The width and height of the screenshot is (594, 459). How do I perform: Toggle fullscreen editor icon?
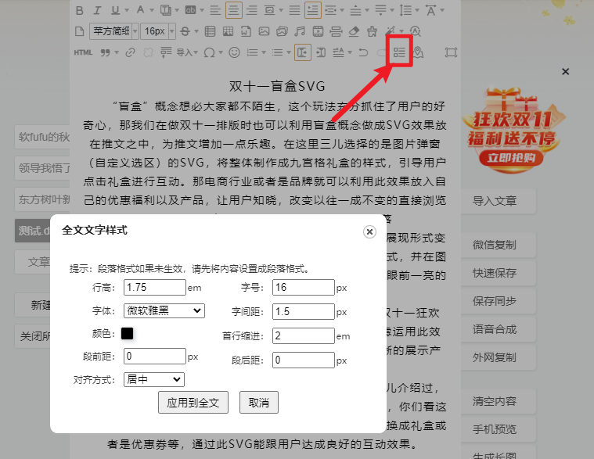point(451,52)
